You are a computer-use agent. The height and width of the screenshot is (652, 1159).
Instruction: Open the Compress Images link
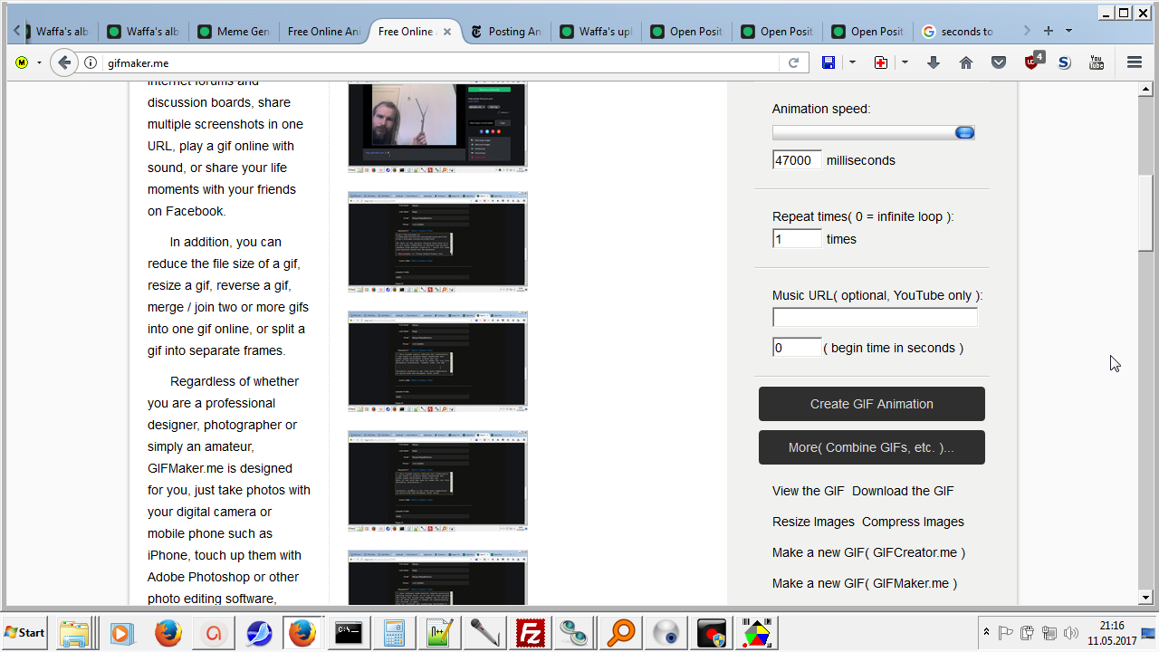click(x=913, y=522)
